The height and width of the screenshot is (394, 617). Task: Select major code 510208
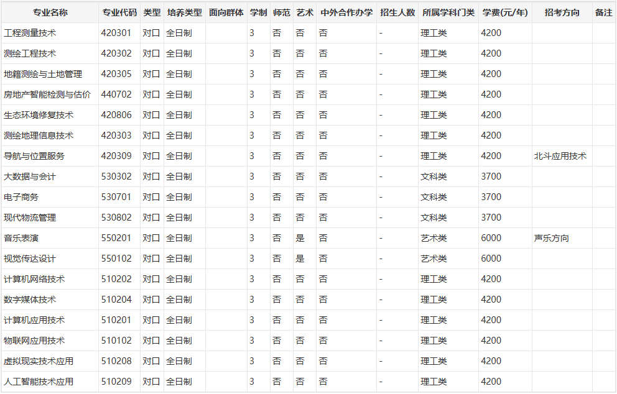click(117, 361)
